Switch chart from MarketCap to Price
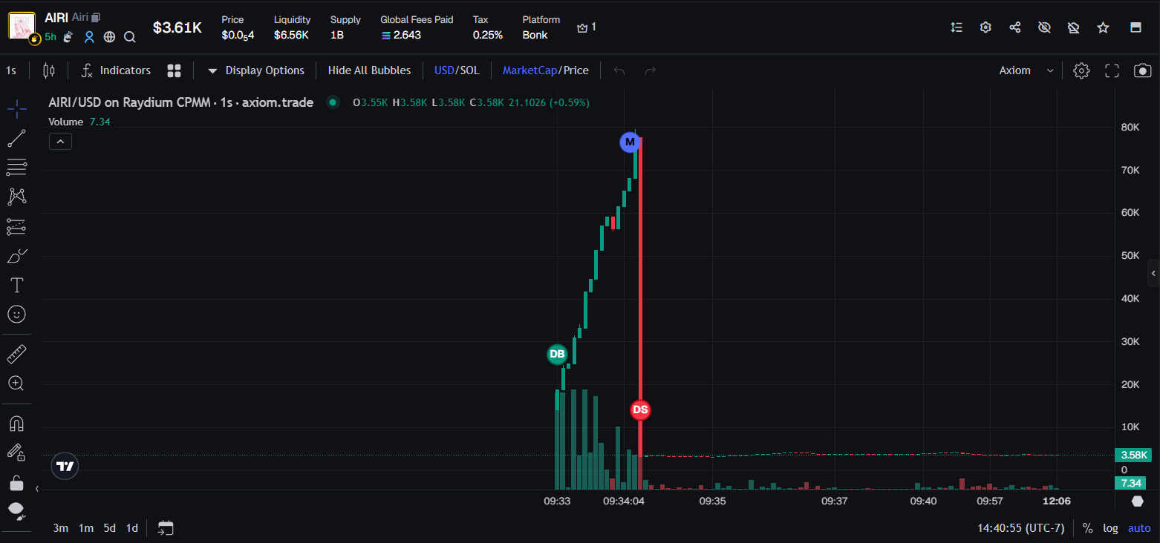The height and width of the screenshot is (543, 1160). click(576, 70)
